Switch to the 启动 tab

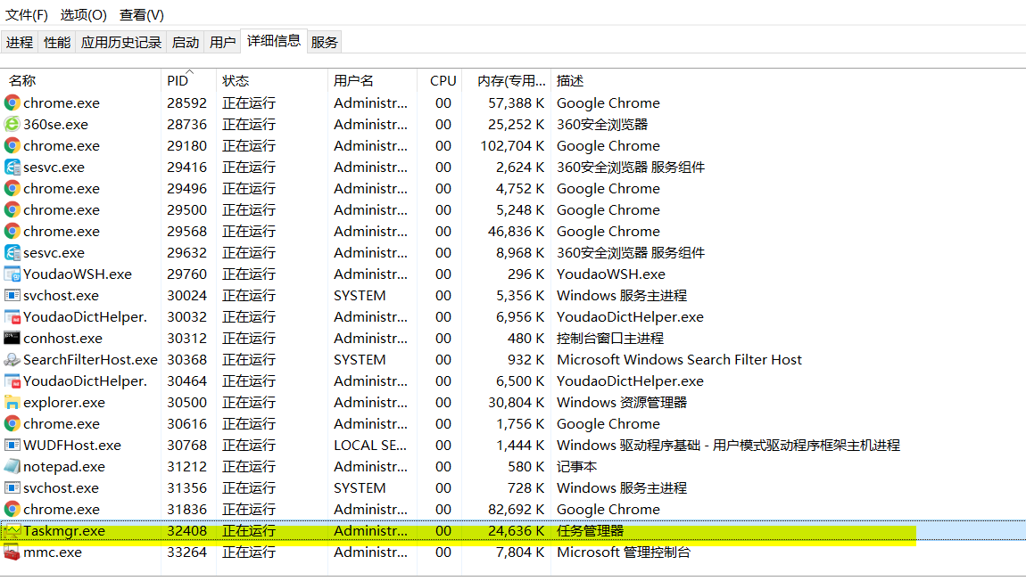186,43
